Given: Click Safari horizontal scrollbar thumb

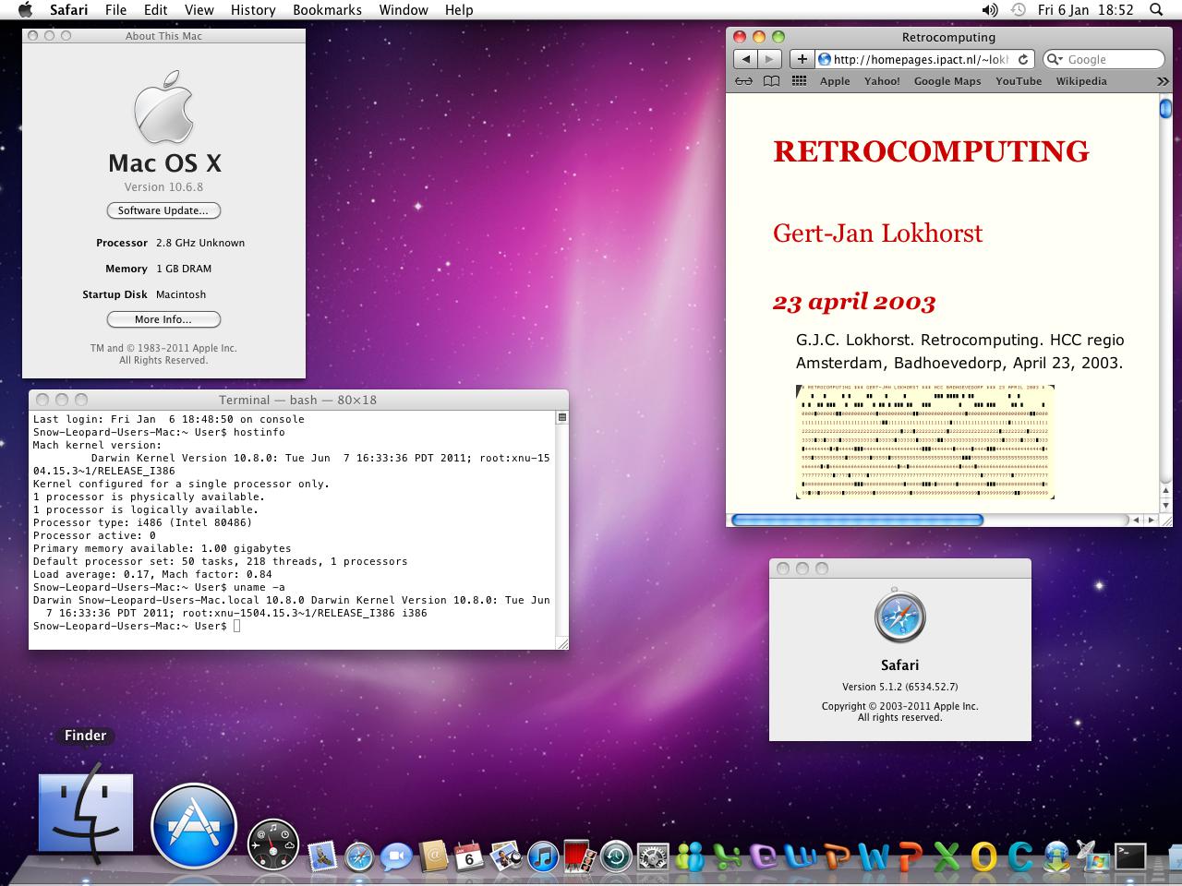Looking at the screenshot, I should (x=857, y=520).
